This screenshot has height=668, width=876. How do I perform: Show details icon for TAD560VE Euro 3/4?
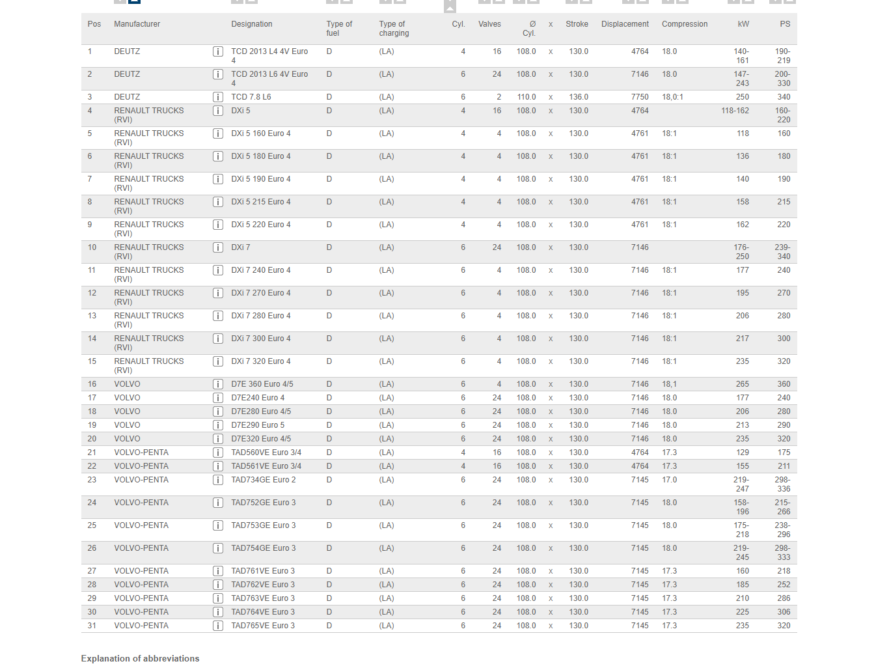[218, 452]
